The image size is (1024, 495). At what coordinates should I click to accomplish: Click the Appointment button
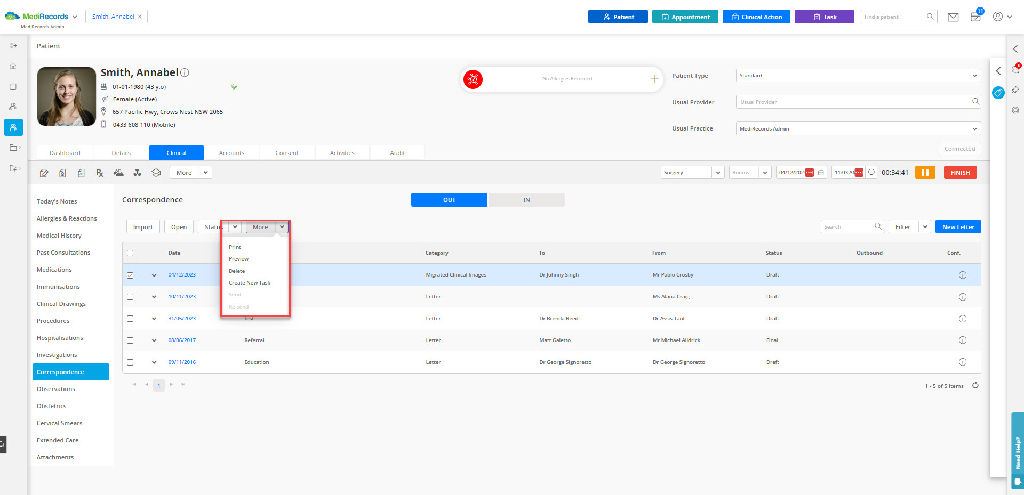(685, 17)
